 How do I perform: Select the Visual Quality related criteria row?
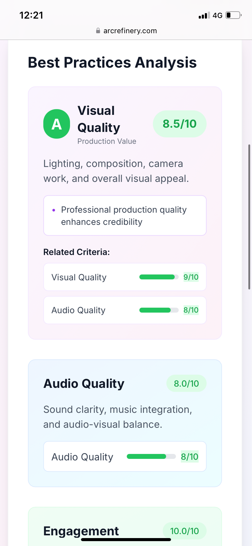[125, 277]
